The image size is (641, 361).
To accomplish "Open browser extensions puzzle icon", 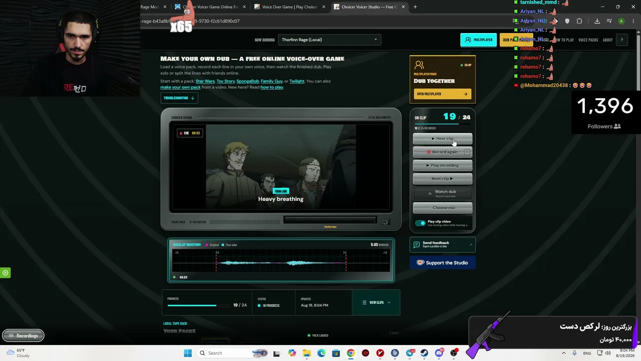I will pos(579,21).
